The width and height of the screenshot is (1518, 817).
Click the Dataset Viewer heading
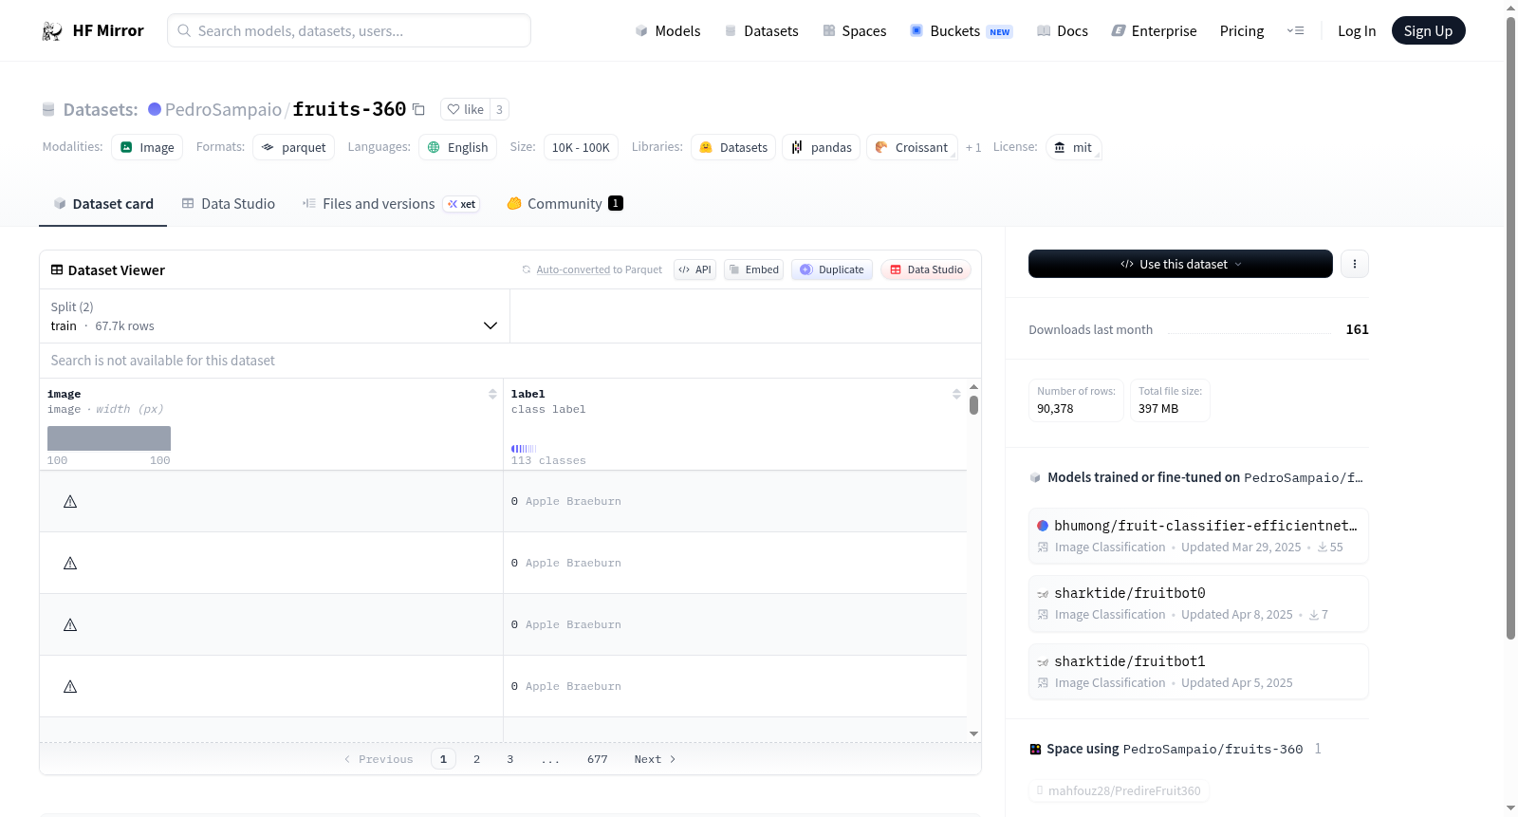[x=117, y=270]
